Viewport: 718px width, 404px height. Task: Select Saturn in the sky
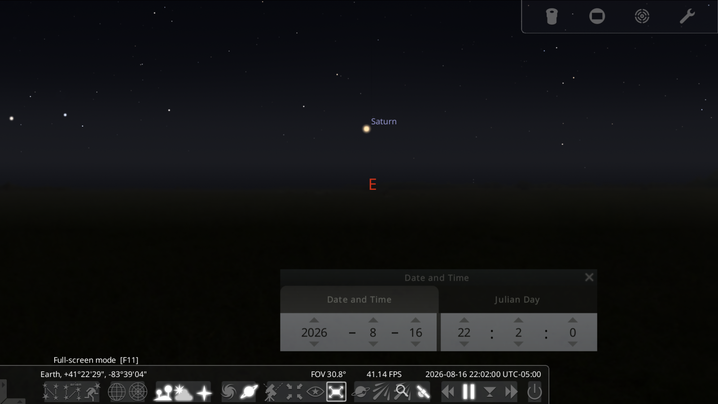(x=367, y=129)
